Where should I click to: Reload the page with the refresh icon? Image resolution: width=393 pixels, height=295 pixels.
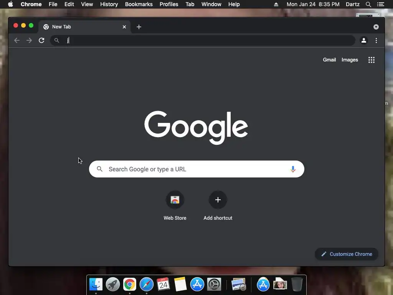[x=41, y=40]
